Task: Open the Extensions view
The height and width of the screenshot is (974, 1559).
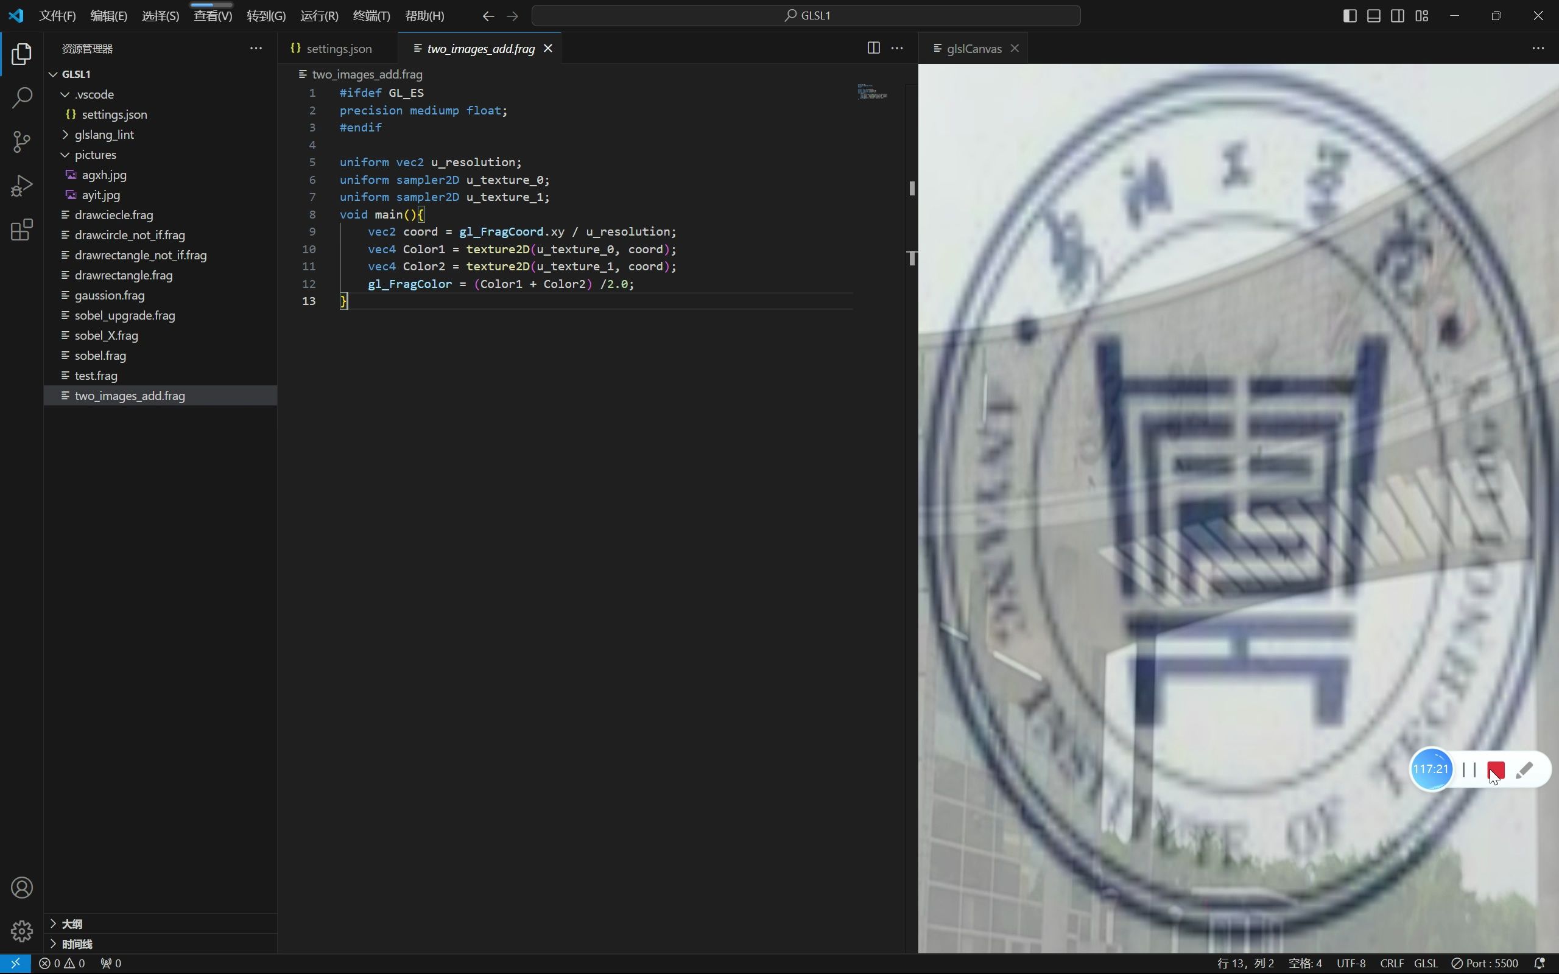Action: click(x=21, y=230)
